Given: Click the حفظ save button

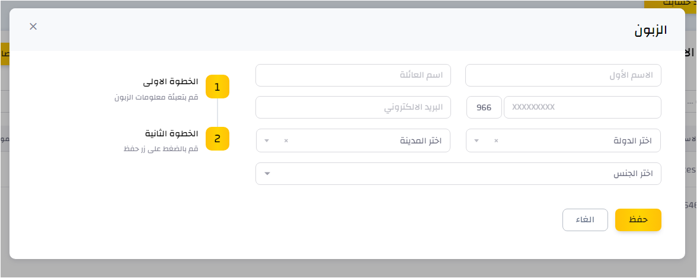Looking at the screenshot, I should (x=638, y=220).
